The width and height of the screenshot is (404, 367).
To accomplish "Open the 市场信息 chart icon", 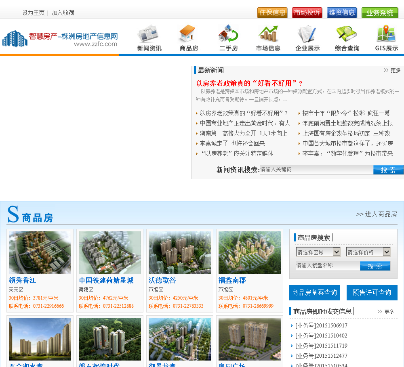I will point(268,34).
